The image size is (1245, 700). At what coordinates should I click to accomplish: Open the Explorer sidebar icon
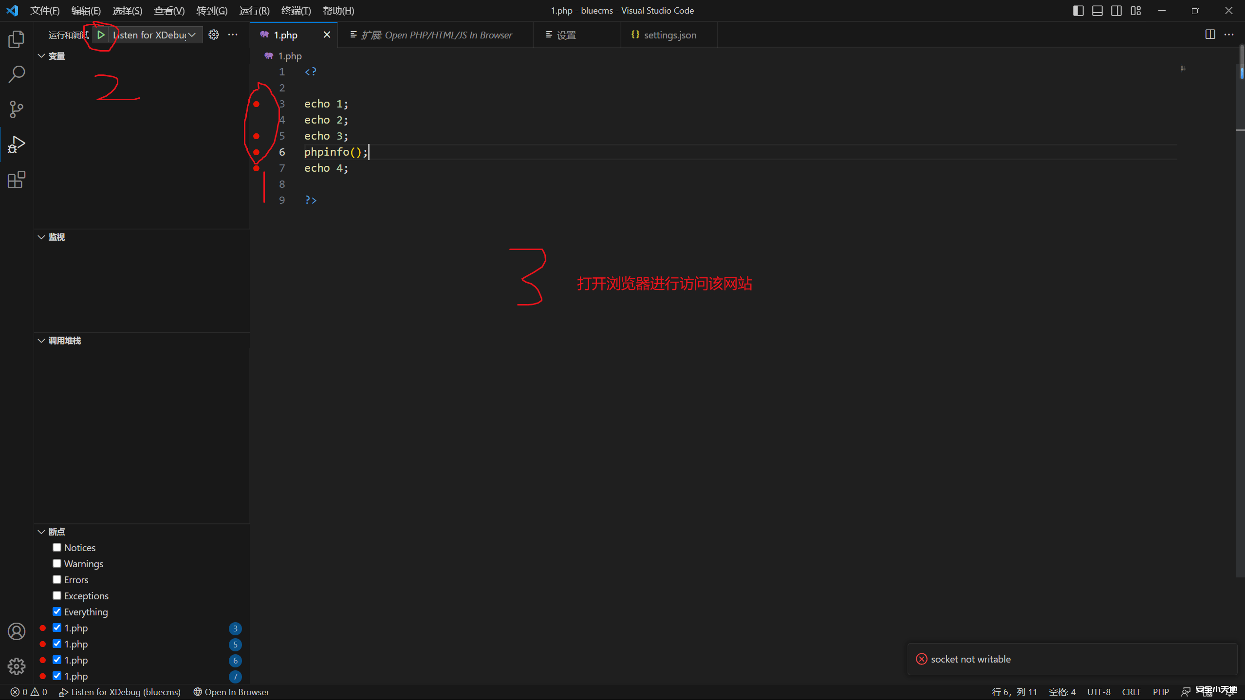16,39
